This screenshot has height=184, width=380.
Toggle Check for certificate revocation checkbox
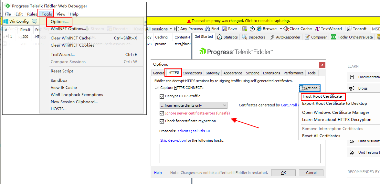point(162,121)
